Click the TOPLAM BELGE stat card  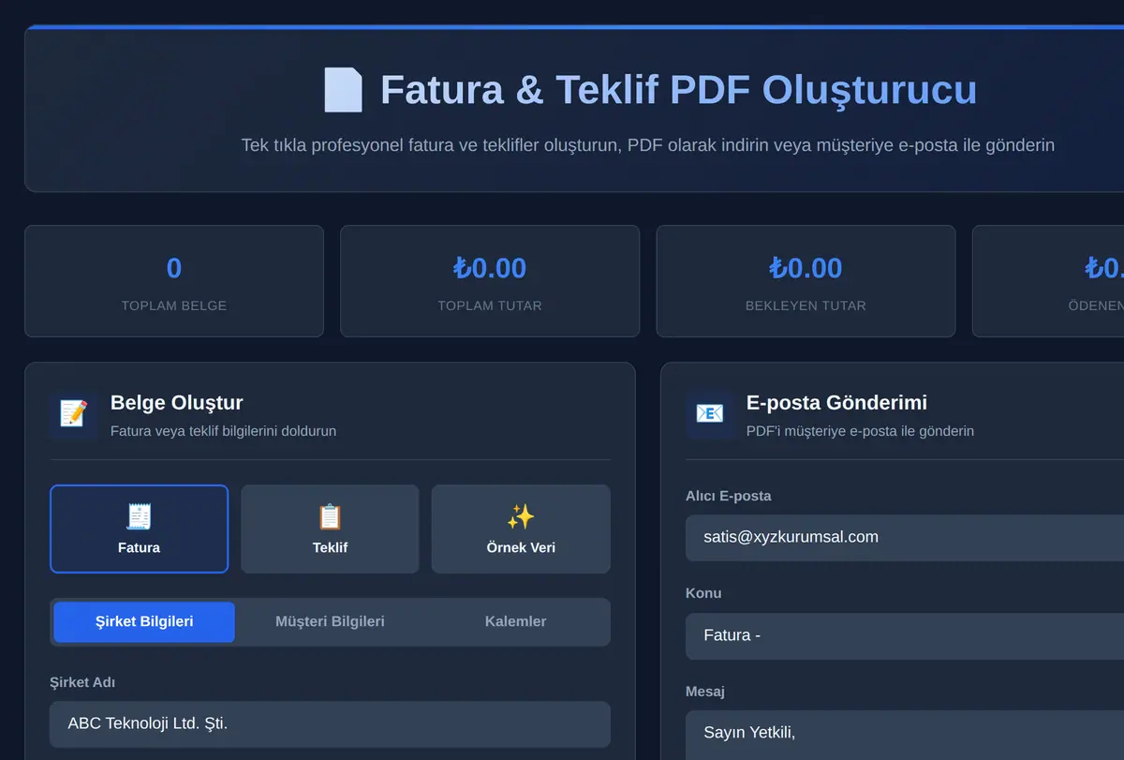pos(174,281)
